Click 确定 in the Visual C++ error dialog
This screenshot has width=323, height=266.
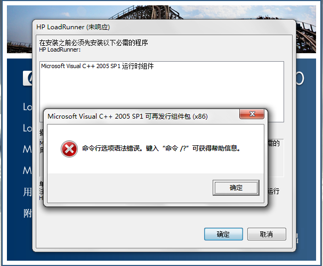[x=236, y=188]
